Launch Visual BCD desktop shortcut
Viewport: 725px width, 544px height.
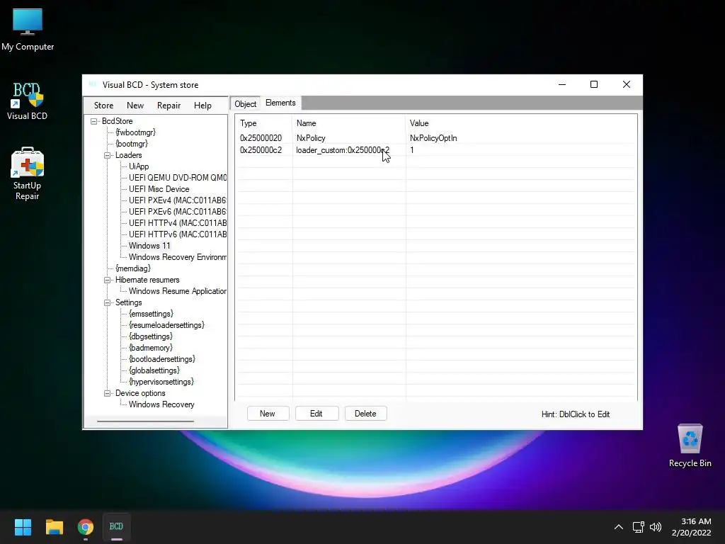pyautogui.click(x=27, y=101)
